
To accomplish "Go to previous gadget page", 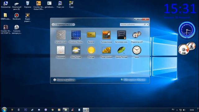I will [x=53, y=25].
